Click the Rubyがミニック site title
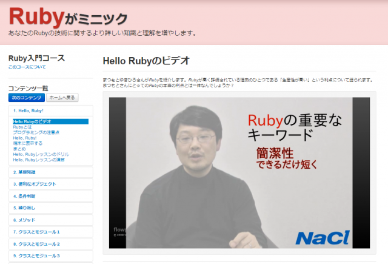Viewport: 388px width, 264px height. 68,17
